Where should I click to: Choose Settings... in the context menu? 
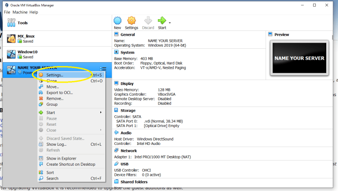click(55, 75)
